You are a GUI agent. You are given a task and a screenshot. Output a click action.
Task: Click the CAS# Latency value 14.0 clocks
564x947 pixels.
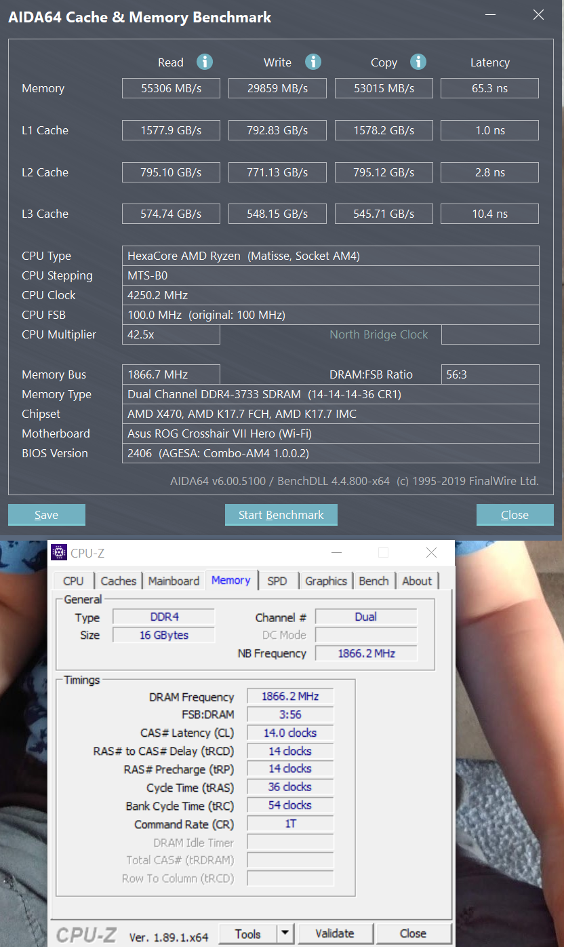pos(290,733)
